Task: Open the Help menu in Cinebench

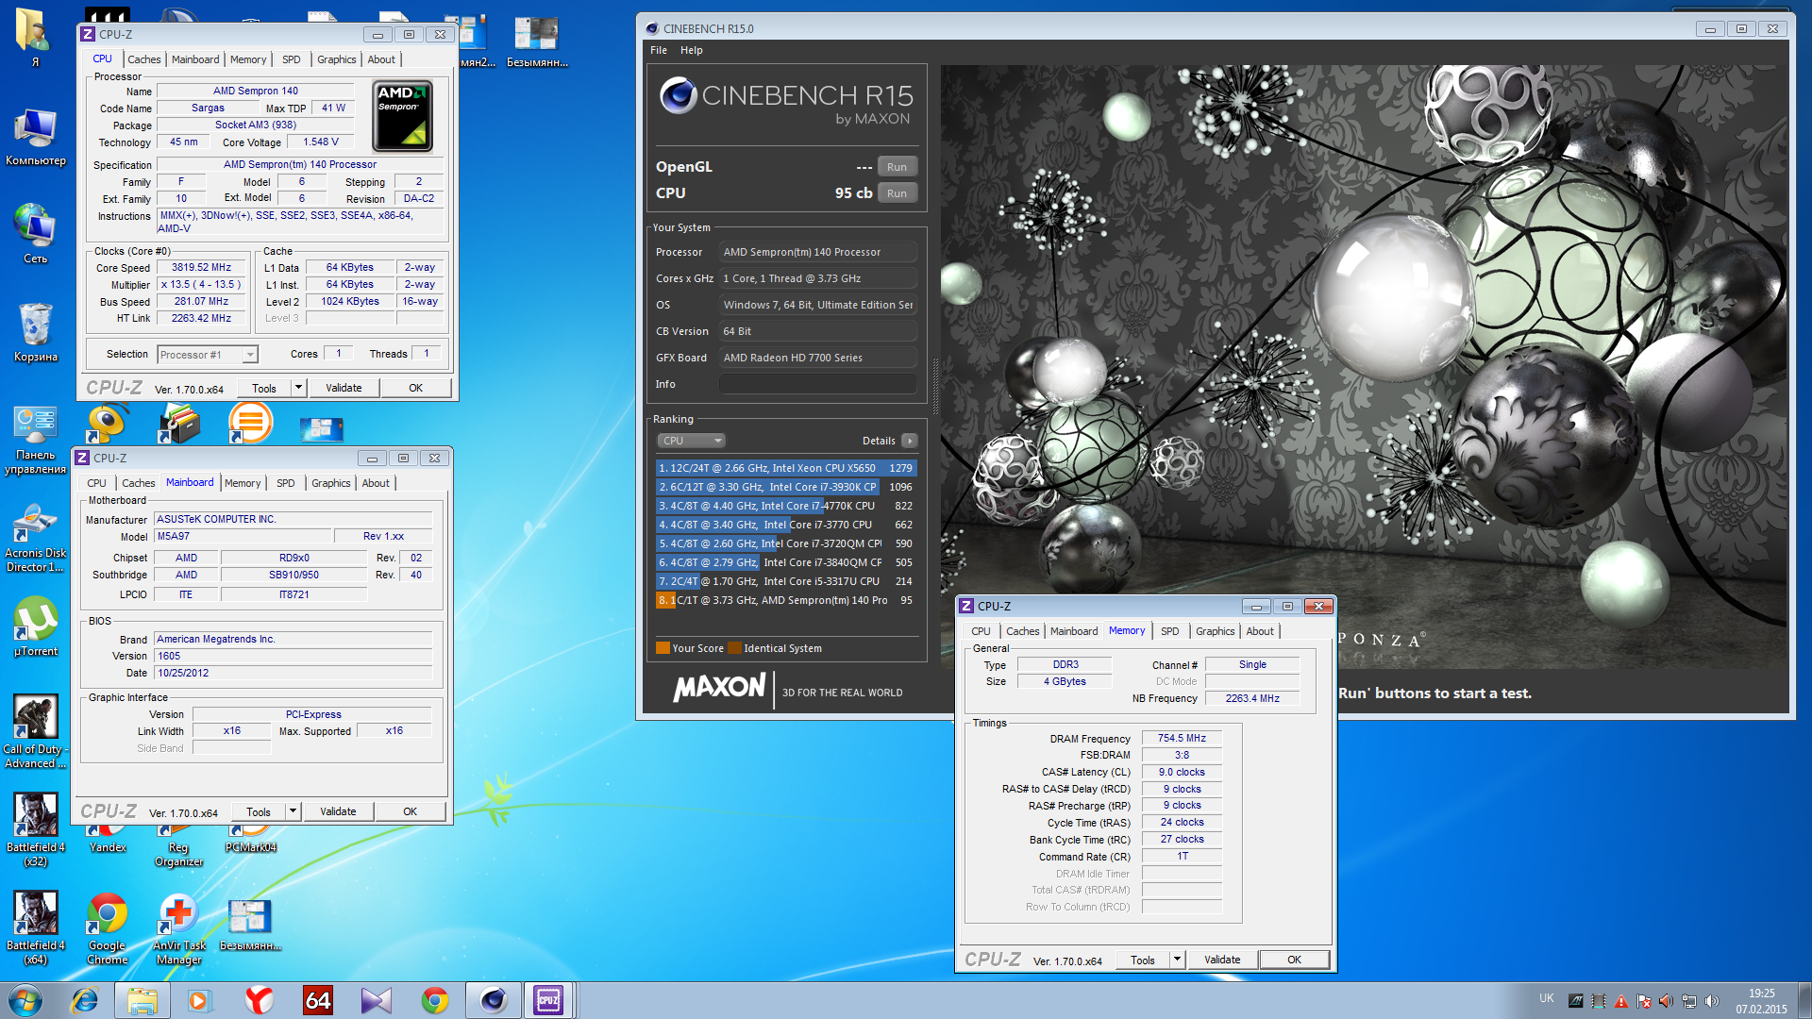Action: 692,51
